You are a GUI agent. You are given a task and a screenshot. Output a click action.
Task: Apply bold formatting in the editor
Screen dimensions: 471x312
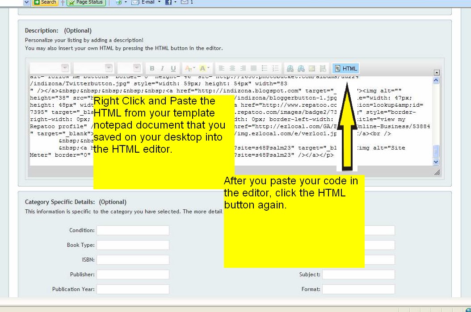coord(151,67)
